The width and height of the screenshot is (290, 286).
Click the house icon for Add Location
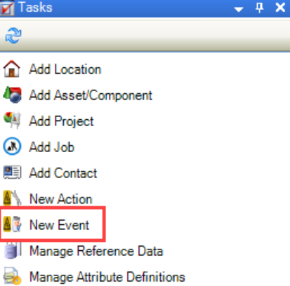12,69
